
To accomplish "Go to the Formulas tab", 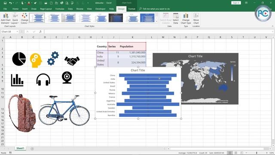I will tap(60, 9).
